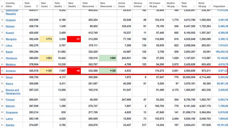Screen dimensions: 228x128
Task: Open the Armenia country link
Action: (10, 71)
